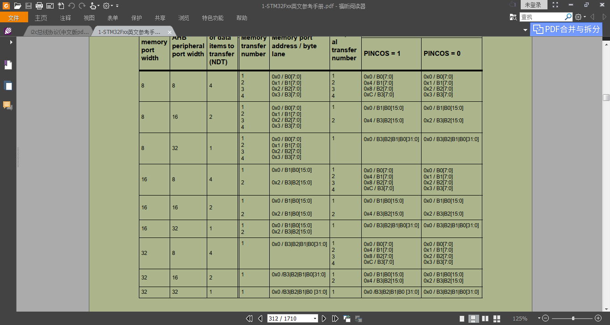This screenshot has width=610, height=325.
Task: Click the Open file folder icon
Action: [x=17, y=6]
